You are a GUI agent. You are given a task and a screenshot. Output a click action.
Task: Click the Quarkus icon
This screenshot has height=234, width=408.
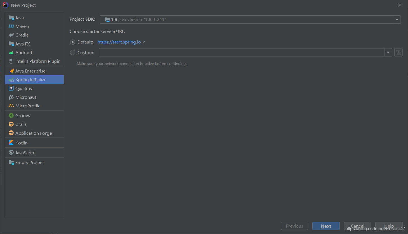(x=11, y=88)
